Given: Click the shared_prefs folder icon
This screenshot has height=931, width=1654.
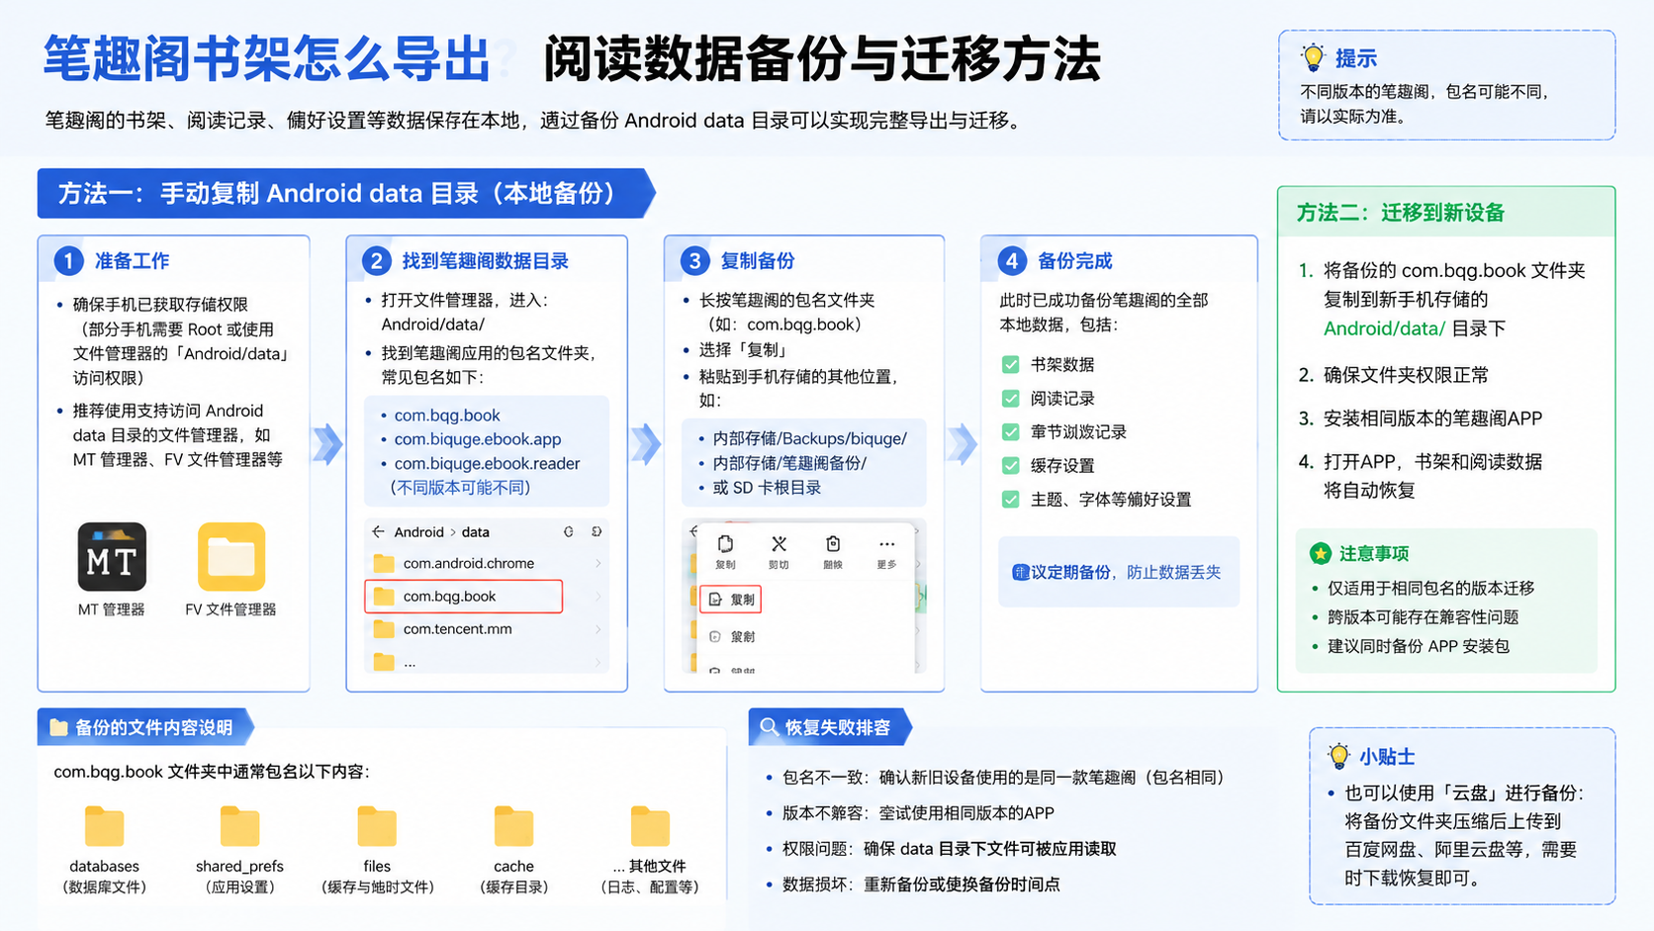Looking at the screenshot, I should coord(239,827).
